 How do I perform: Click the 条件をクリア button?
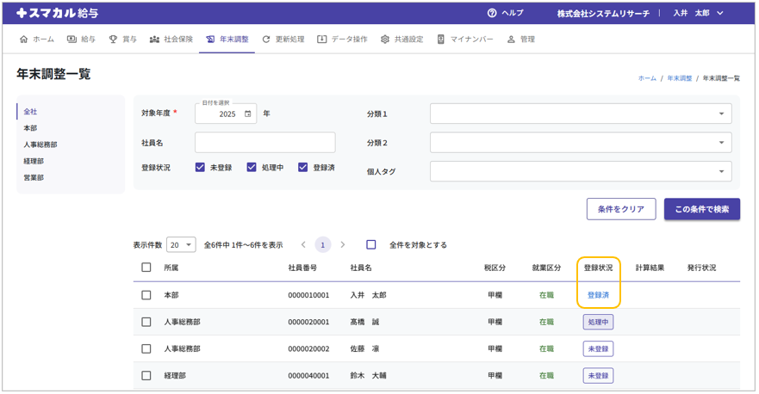click(620, 209)
